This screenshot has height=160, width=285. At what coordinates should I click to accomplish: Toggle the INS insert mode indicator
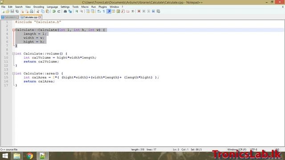pyautogui.click(x=277, y=149)
